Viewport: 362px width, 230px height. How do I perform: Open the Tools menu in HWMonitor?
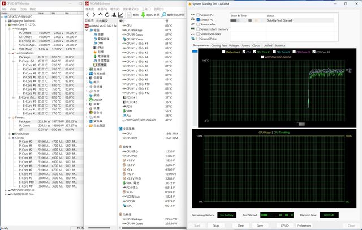(x=23, y=10)
